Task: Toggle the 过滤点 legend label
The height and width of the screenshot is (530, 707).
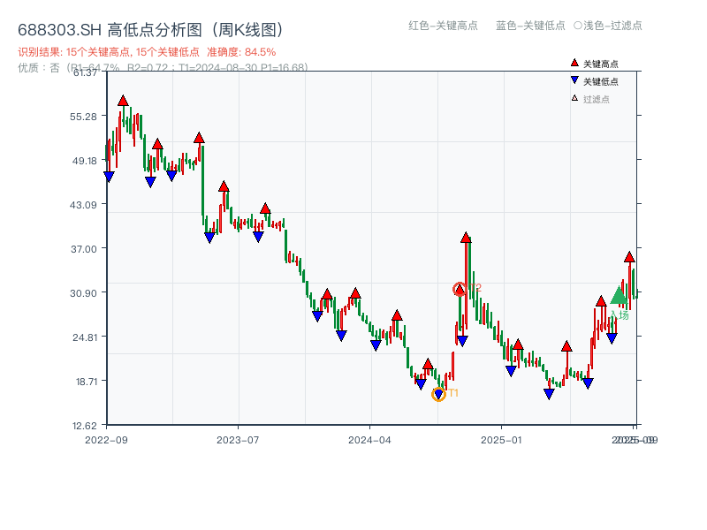Action: pos(596,99)
